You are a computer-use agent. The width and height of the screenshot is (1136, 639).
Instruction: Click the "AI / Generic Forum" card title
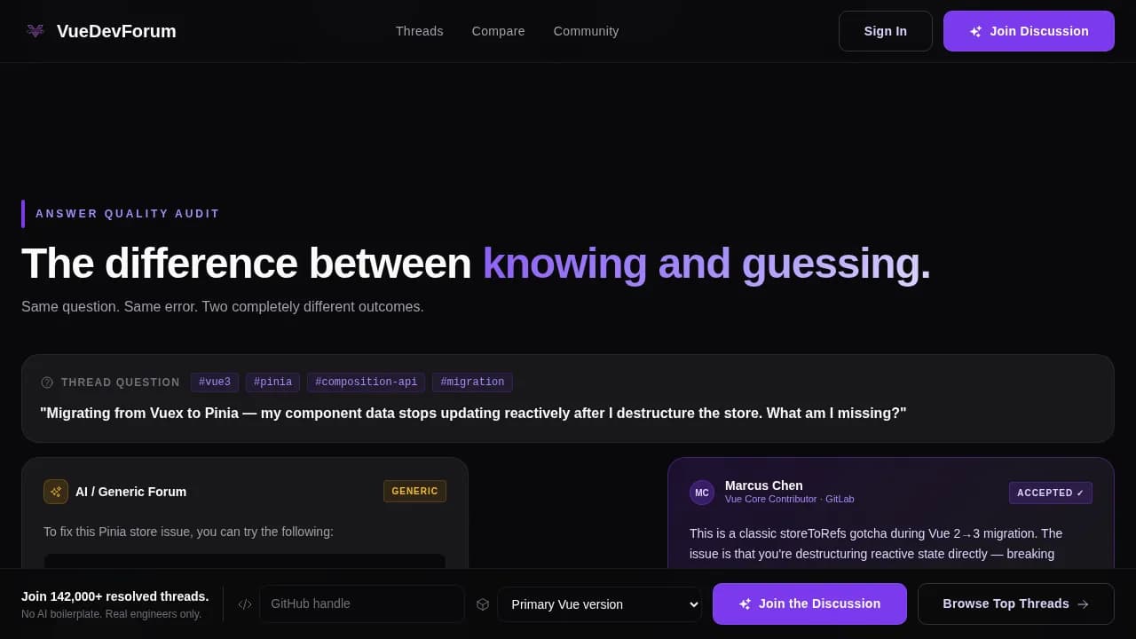(131, 492)
